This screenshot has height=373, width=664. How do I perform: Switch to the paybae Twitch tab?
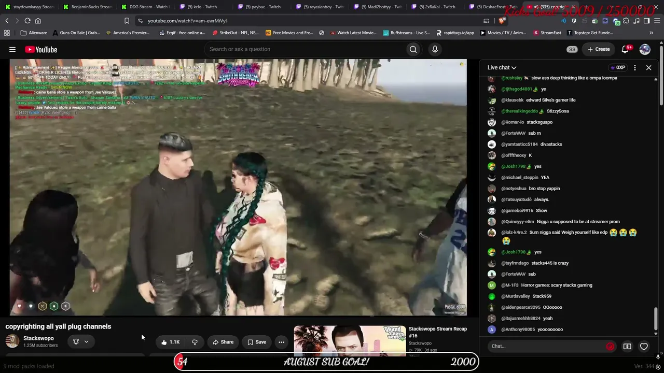click(262, 7)
